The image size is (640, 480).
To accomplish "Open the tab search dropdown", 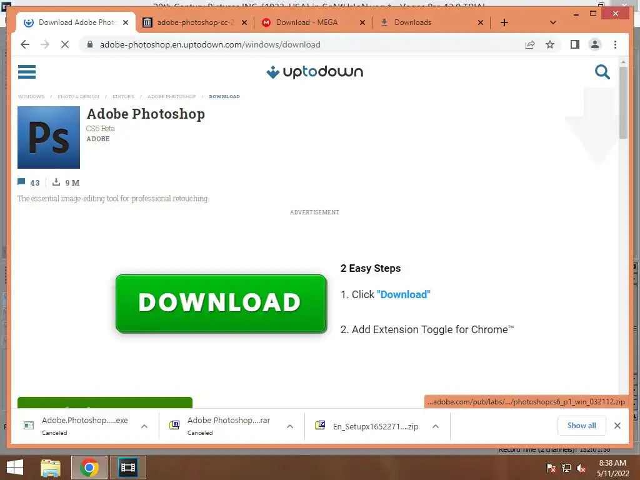I will 553,22.
